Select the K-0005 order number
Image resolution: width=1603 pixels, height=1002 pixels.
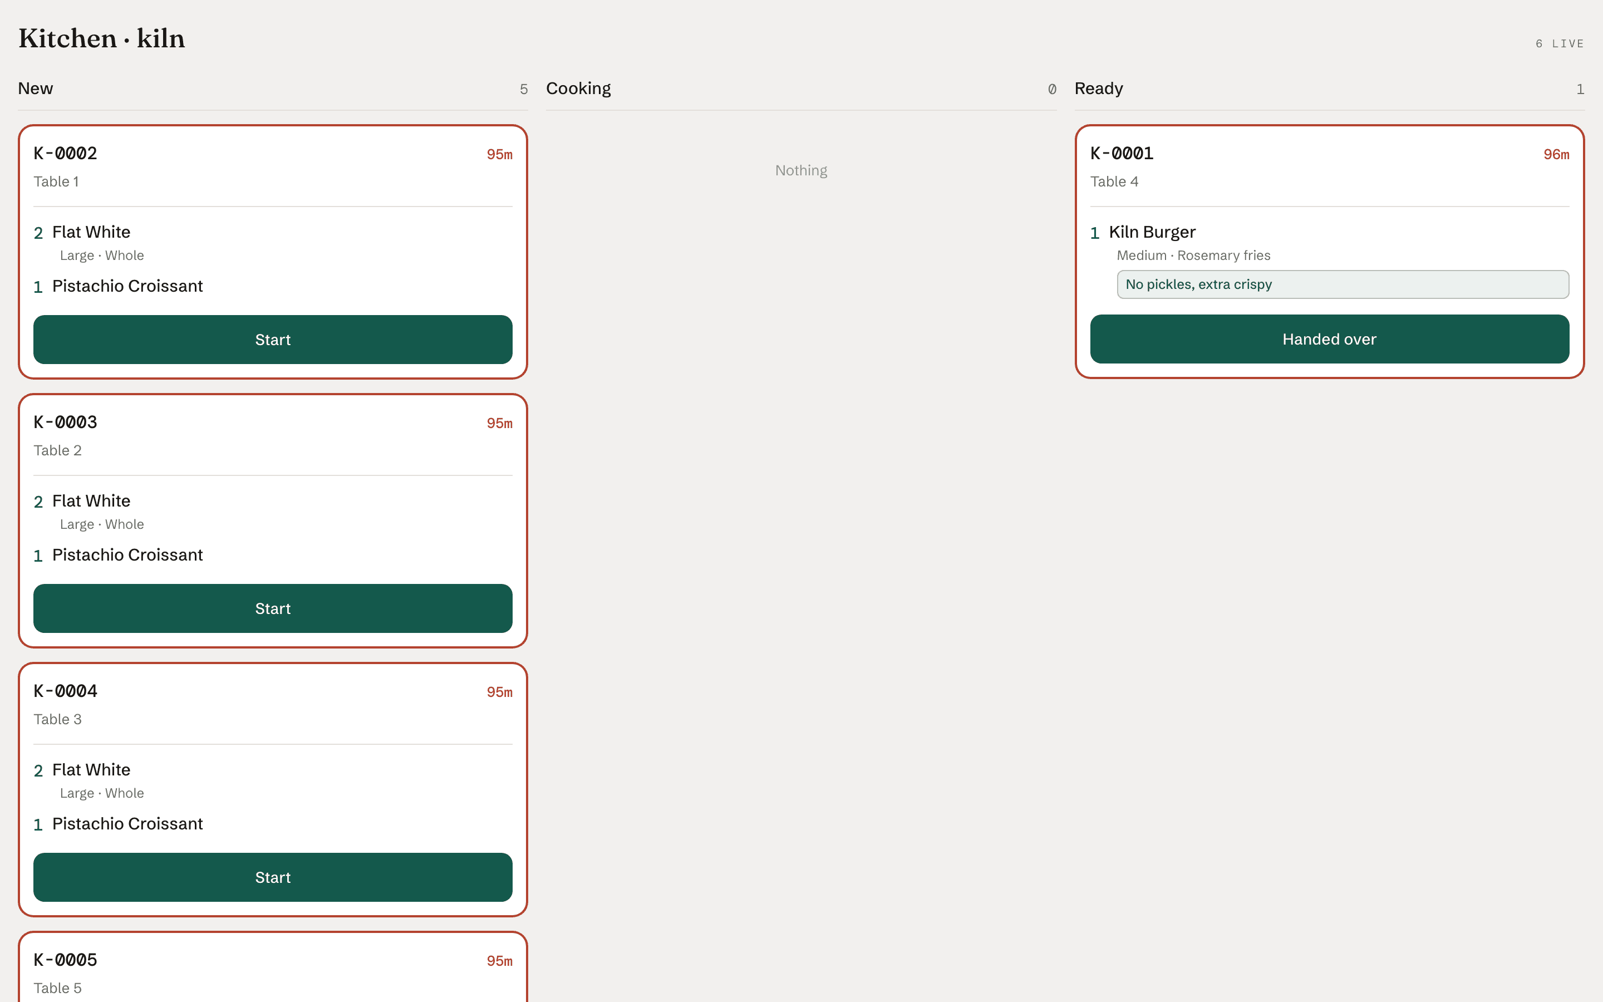[x=66, y=960]
